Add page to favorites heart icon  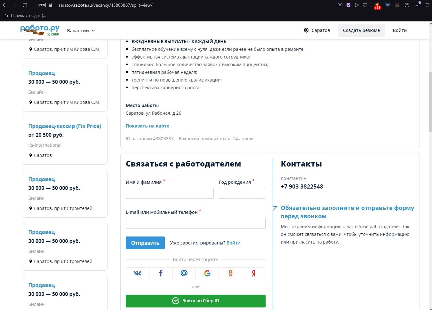click(365, 5)
